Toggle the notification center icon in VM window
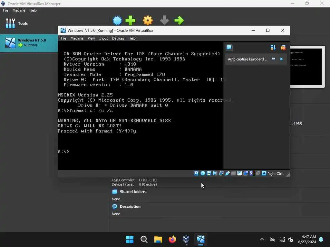The width and height of the screenshot is (330, 247). 229,48
